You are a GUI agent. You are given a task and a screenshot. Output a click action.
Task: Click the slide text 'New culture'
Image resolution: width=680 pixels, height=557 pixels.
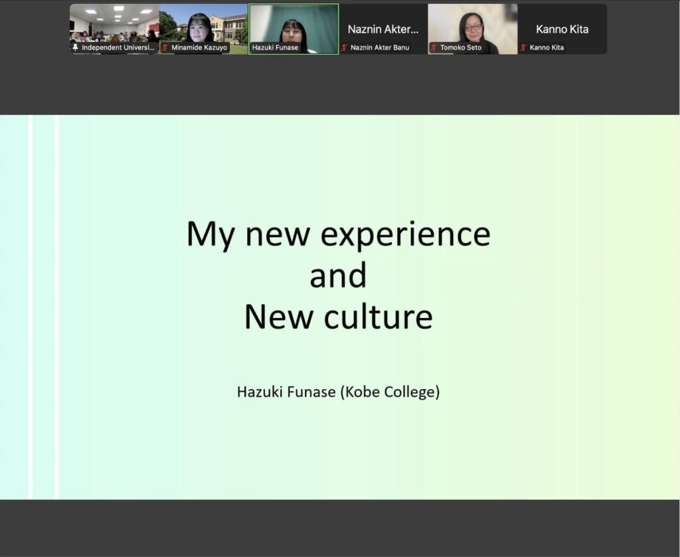click(x=339, y=317)
